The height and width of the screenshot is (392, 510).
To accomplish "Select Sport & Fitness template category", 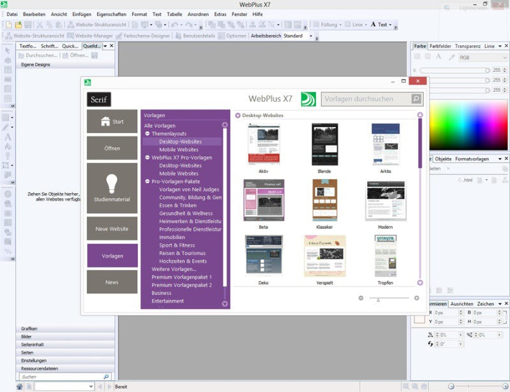I will coord(177,245).
